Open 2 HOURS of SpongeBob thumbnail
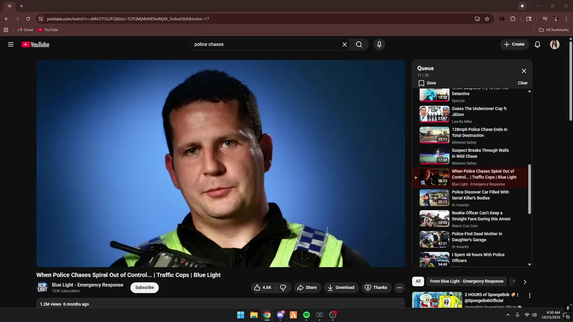The image size is (573, 322). coord(437,300)
